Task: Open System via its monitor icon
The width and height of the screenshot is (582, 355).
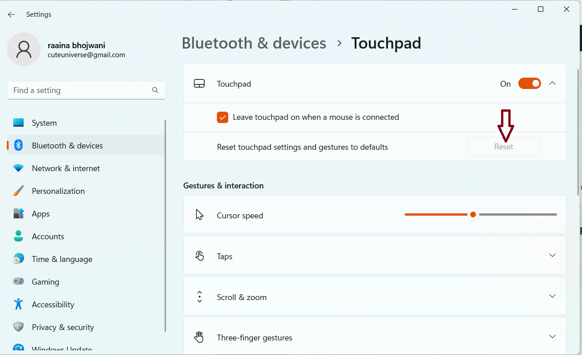Action: point(18,123)
